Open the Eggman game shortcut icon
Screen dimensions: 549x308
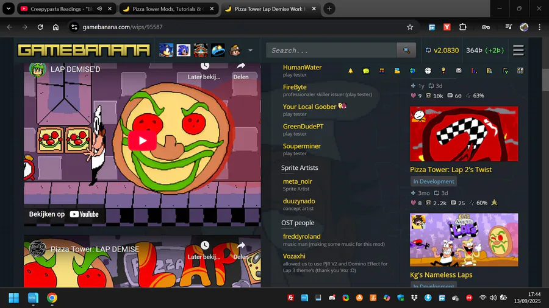pos(201,51)
